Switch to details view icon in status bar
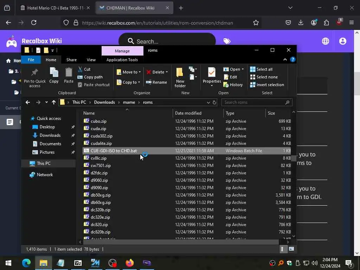The image size is (360, 270). pos(283,249)
